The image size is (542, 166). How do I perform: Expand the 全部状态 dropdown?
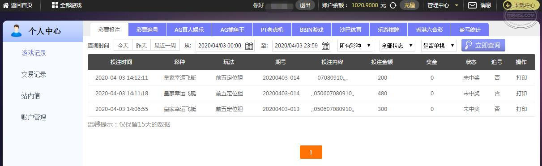[x=397, y=46]
